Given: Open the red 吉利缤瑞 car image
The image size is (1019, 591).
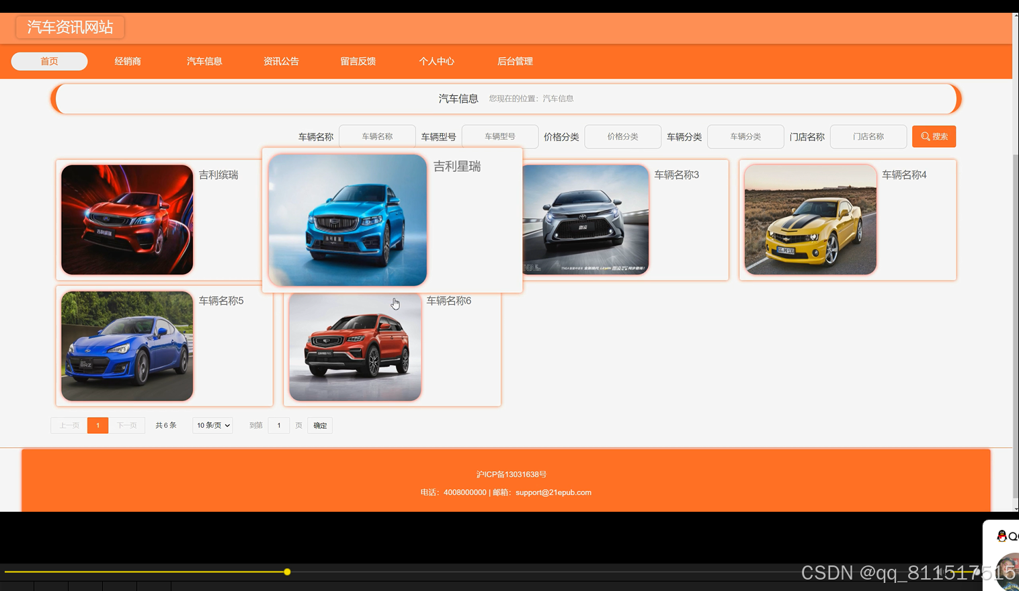Looking at the screenshot, I should point(127,220).
